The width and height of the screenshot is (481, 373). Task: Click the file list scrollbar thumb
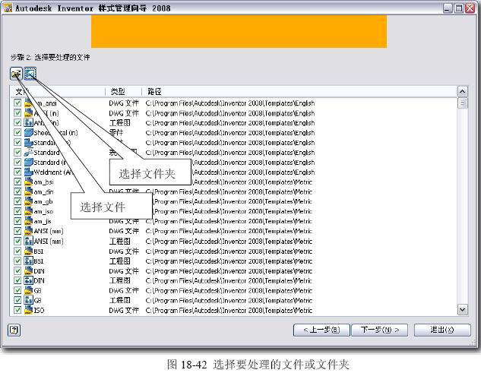click(x=462, y=103)
